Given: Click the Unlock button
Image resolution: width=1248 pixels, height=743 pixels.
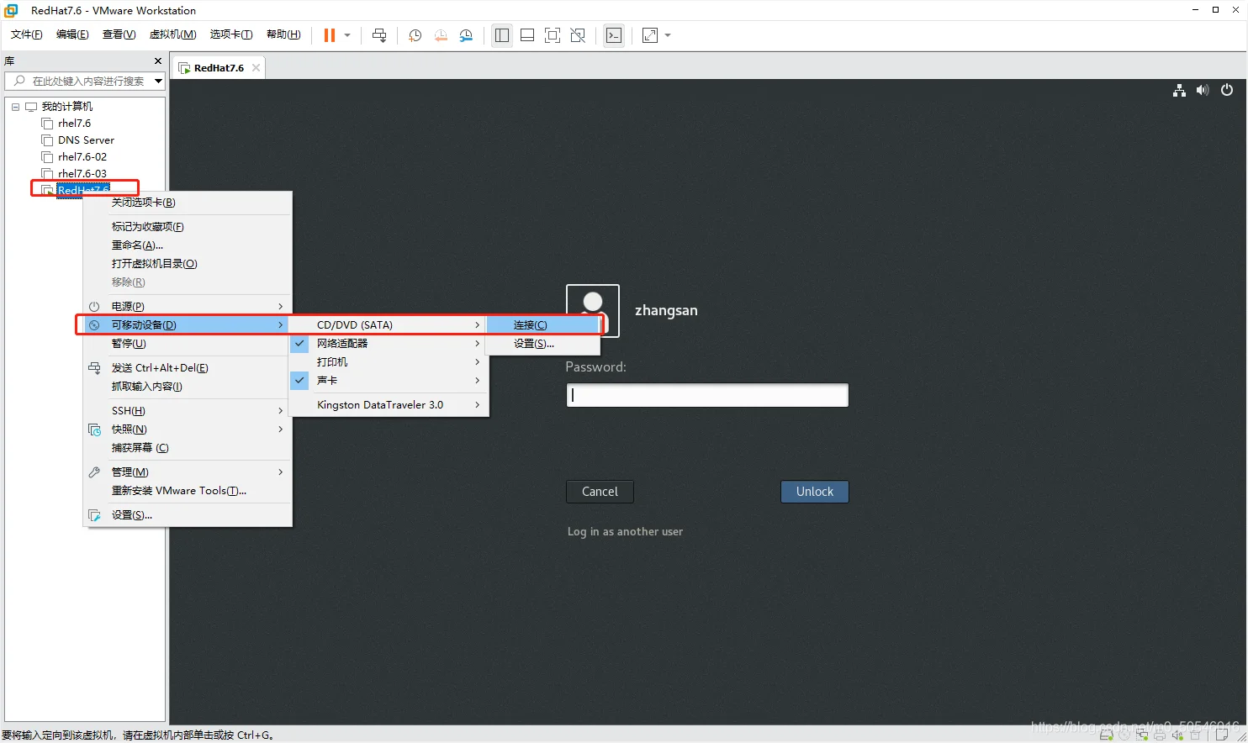Looking at the screenshot, I should point(815,492).
